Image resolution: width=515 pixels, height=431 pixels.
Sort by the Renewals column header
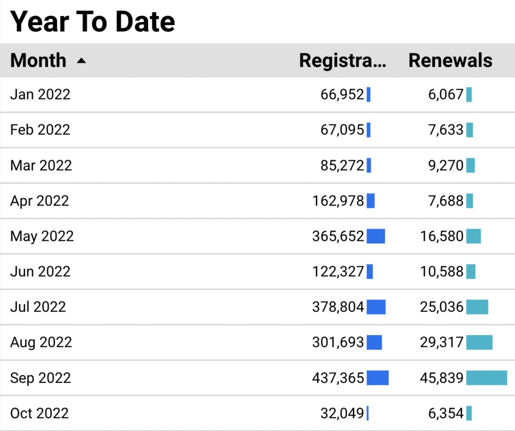[x=450, y=60]
